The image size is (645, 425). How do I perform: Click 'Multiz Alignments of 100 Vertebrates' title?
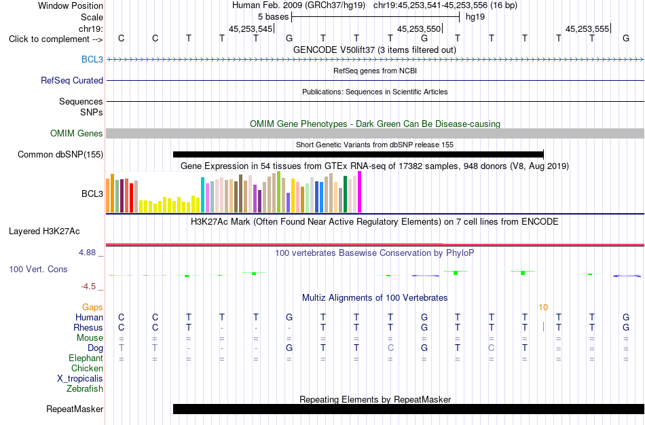coord(375,298)
